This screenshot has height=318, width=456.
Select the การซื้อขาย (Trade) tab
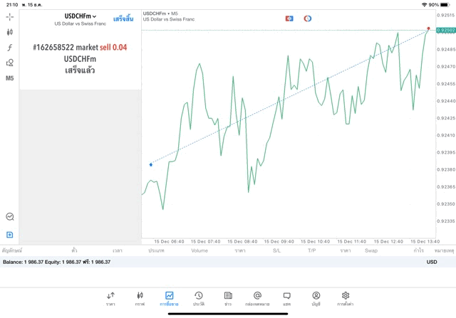[169, 298]
